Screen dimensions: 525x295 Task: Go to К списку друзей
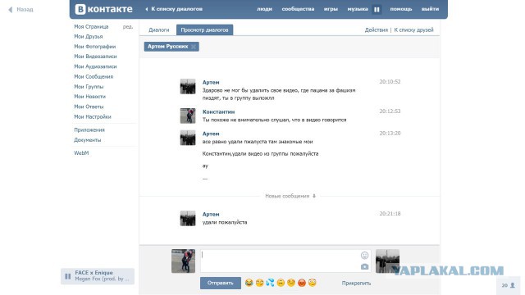click(413, 29)
